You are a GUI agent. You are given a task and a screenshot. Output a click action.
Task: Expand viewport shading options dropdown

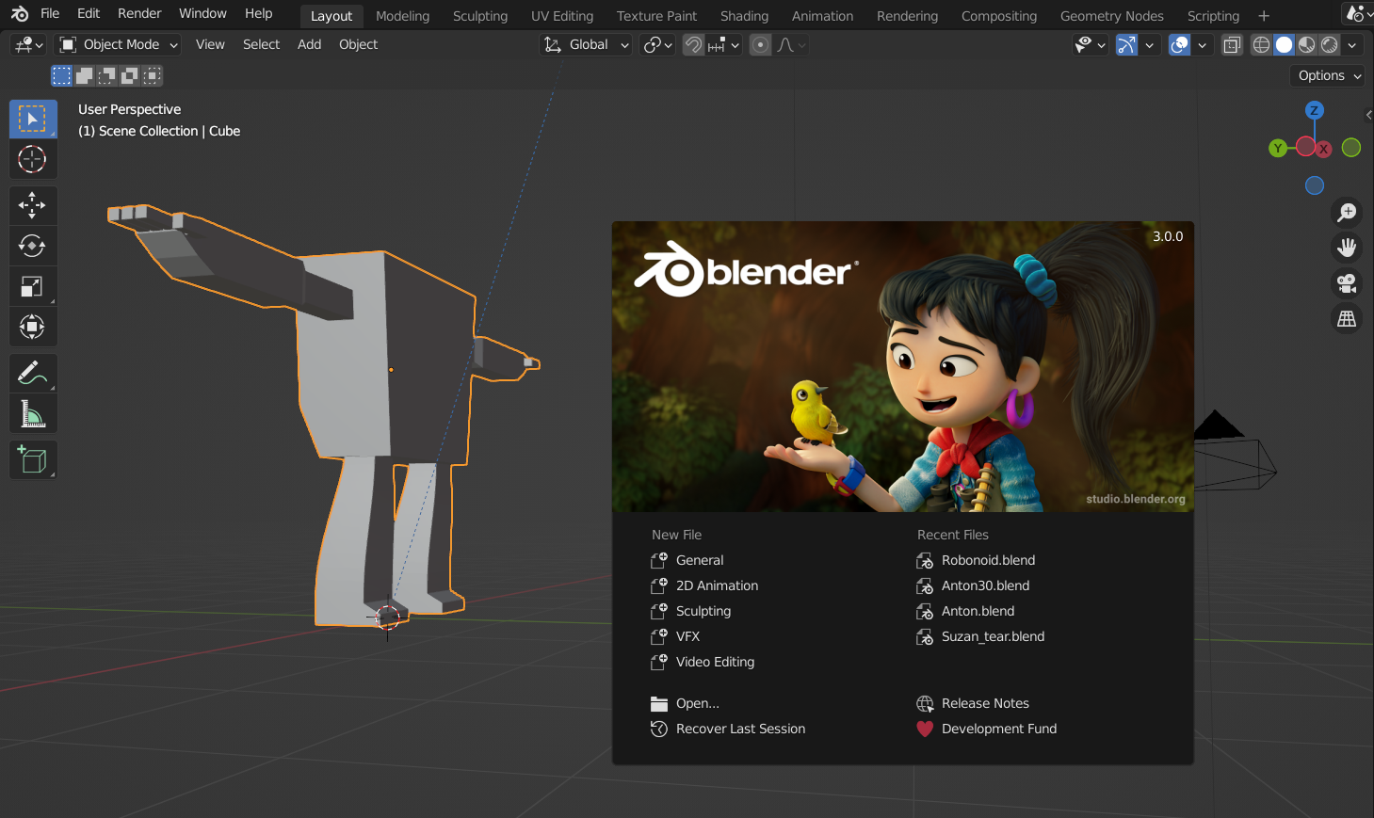[1352, 44]
